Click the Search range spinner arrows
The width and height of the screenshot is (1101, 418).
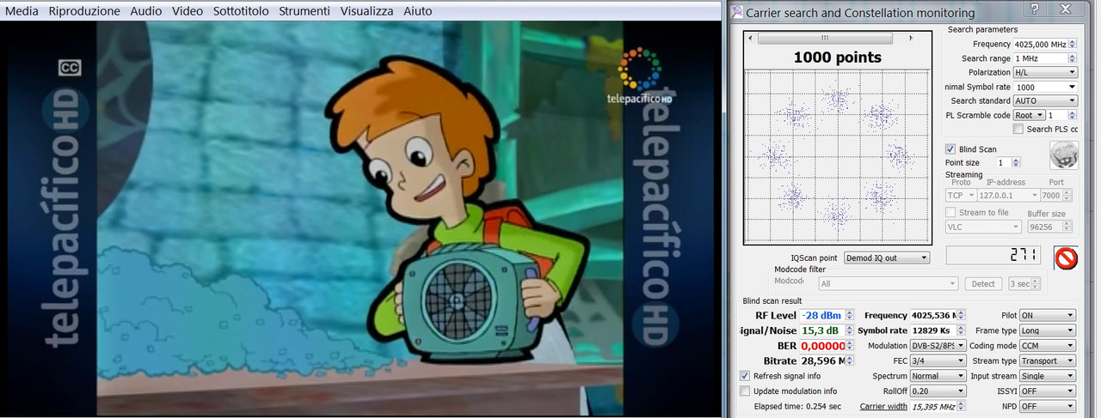[x=1073, y=58]
